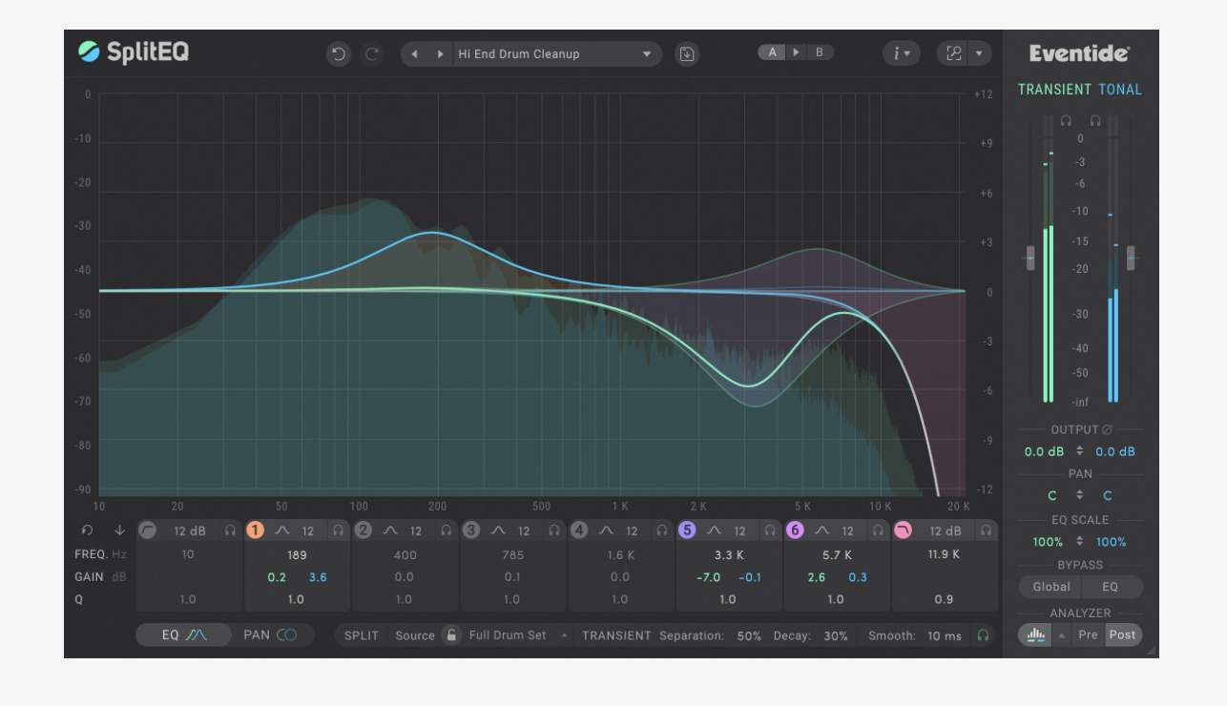
Task: Solo band 5 with its headphone icon
Action: [x=769, y=530]
